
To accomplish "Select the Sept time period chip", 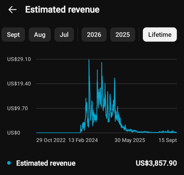I will [13, 35].
